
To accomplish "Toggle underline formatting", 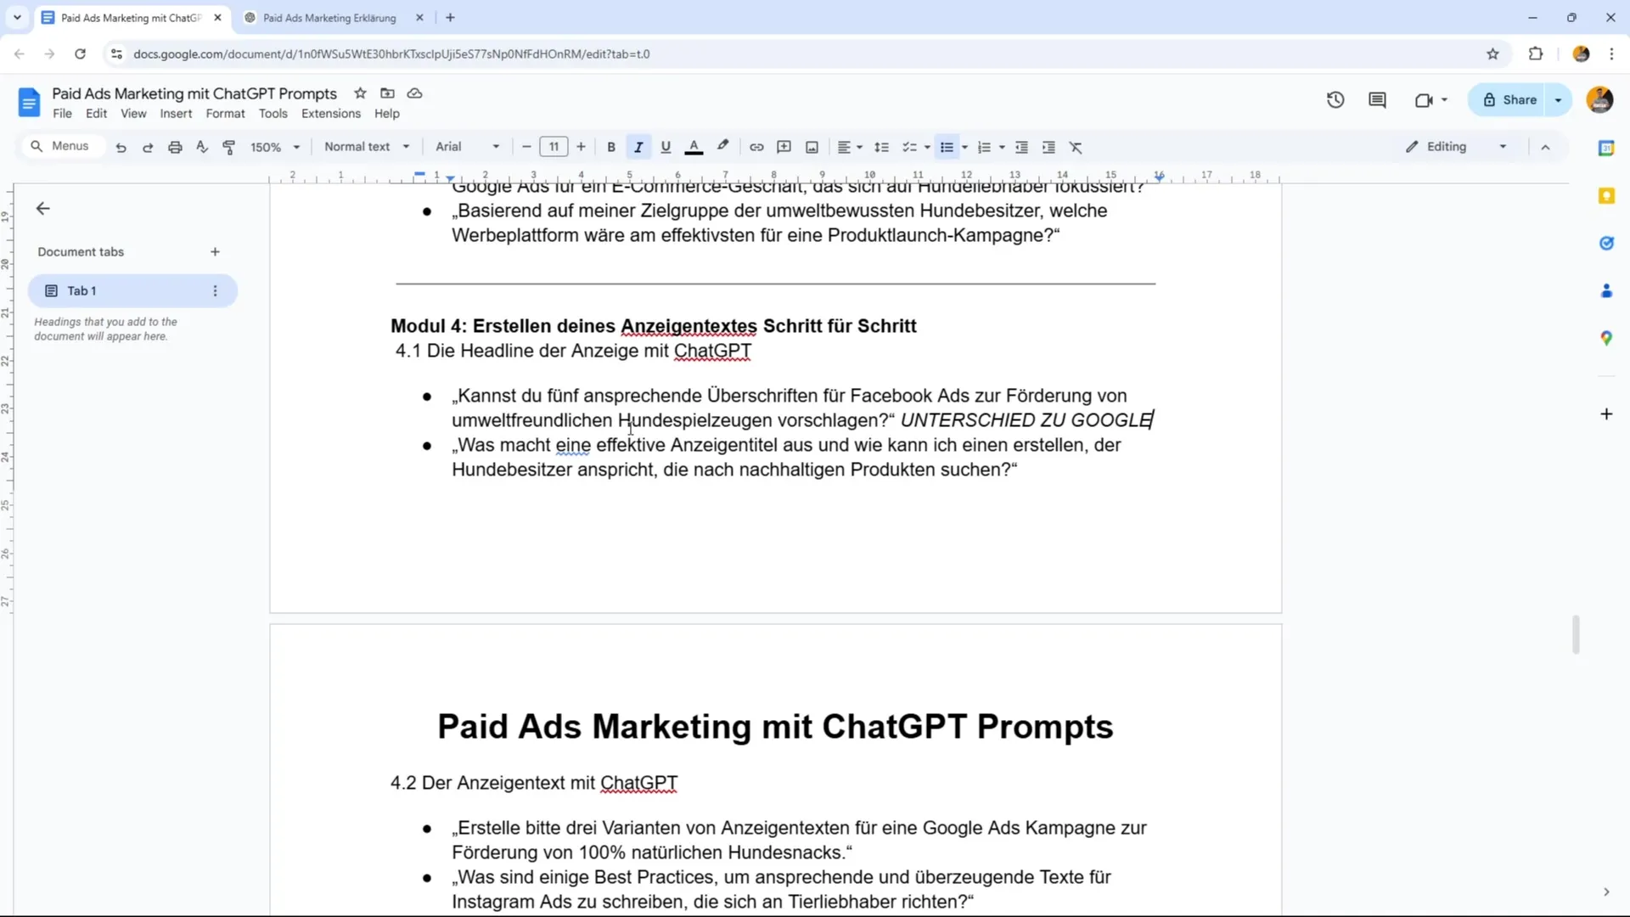I will tap(666, 147).
